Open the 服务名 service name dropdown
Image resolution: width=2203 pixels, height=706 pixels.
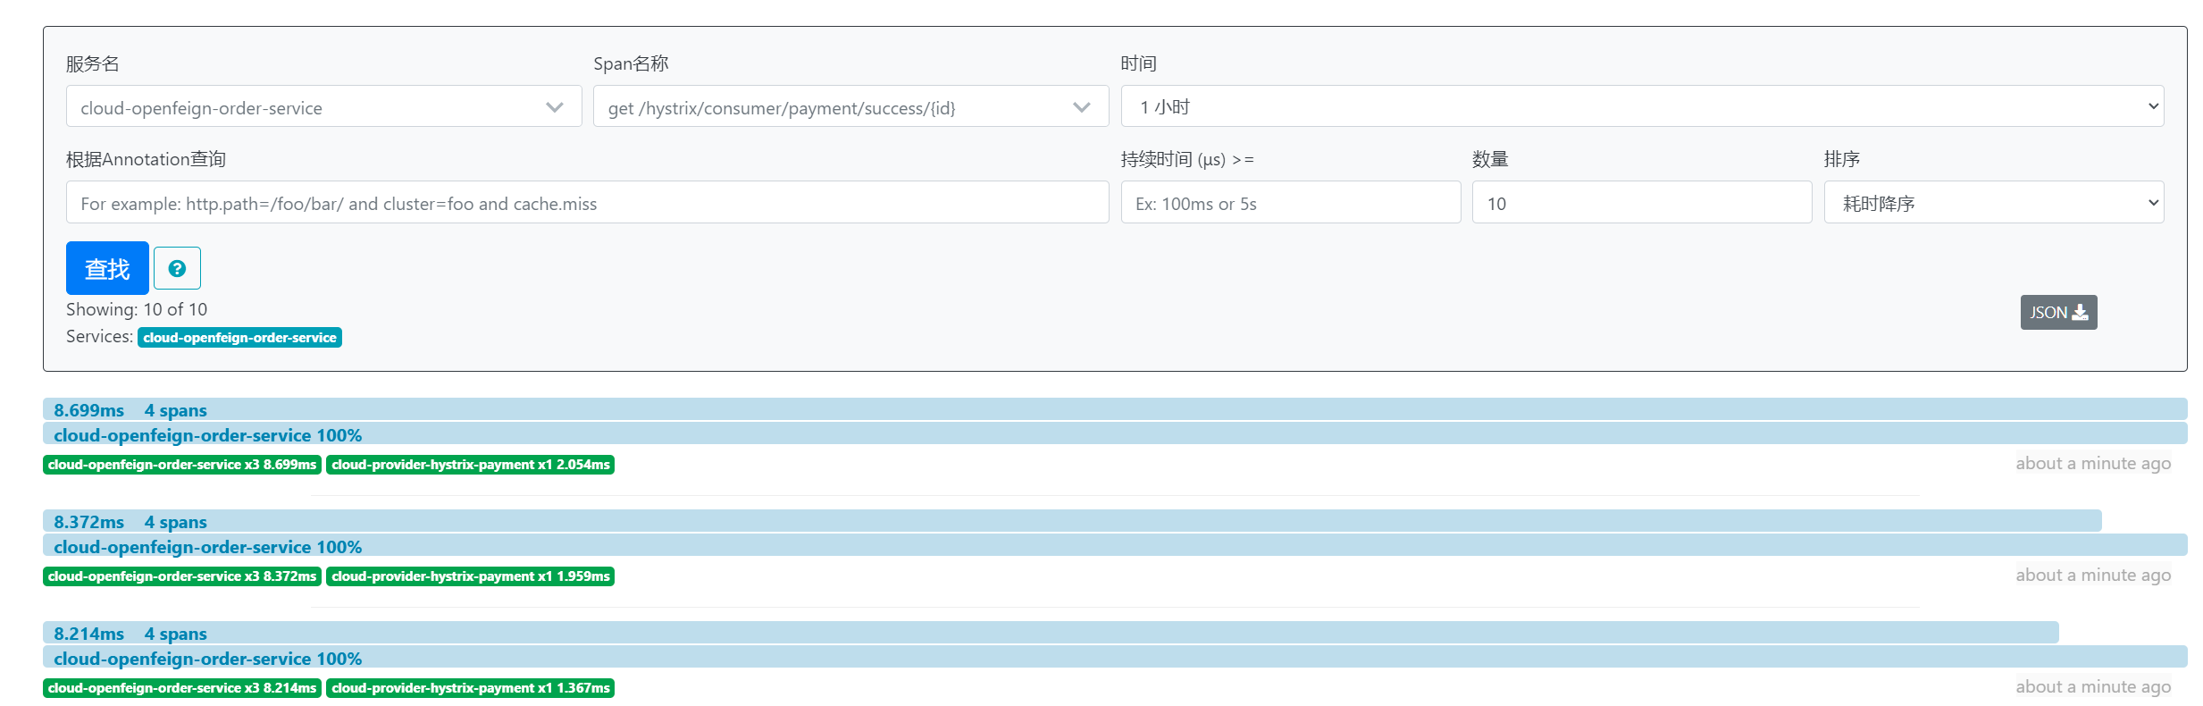[323, 106]
